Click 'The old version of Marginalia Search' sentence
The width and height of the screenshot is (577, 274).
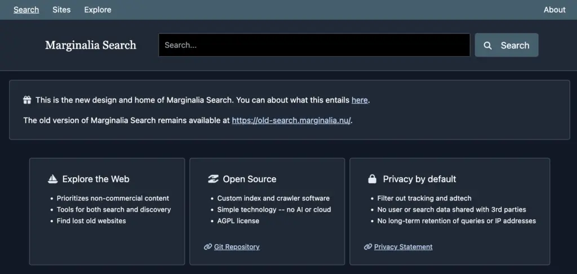[x=188, y=120]
